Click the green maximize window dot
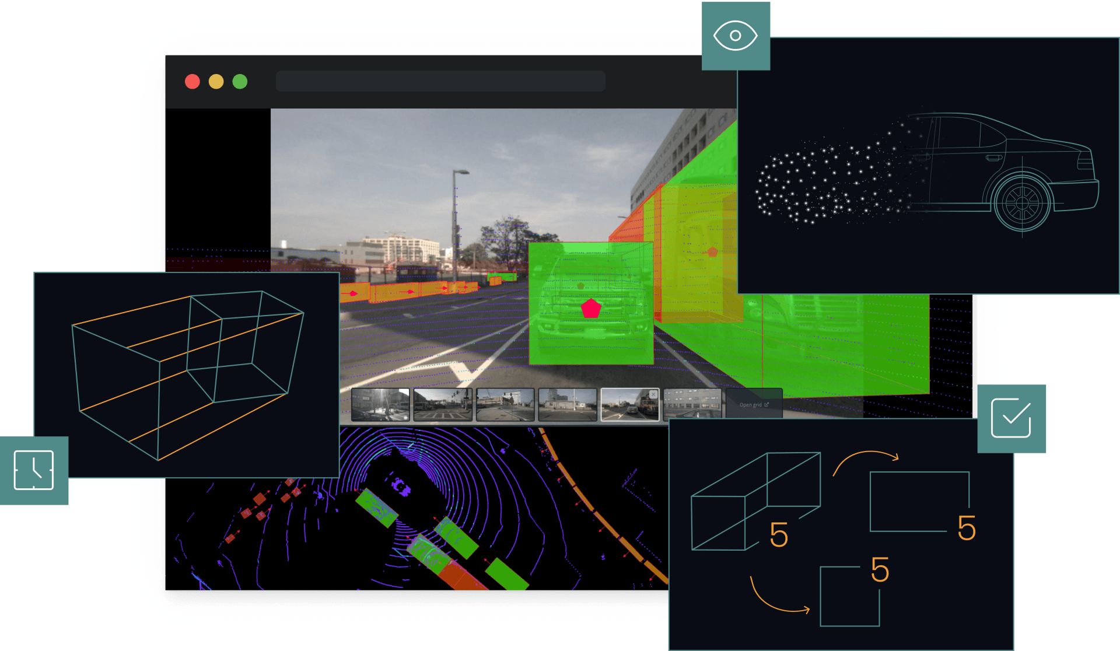Image resolution: width=1120 pixels, height=651 pixels. tap(240, 82)
